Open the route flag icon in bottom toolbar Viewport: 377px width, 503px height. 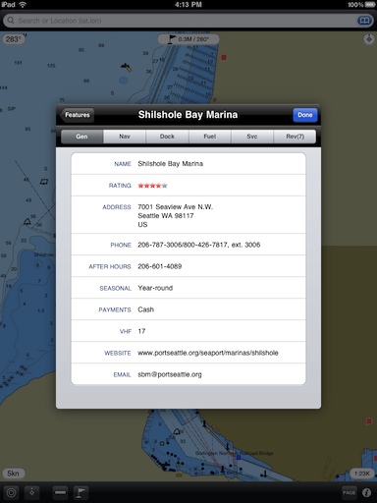(x=81, y=492)
